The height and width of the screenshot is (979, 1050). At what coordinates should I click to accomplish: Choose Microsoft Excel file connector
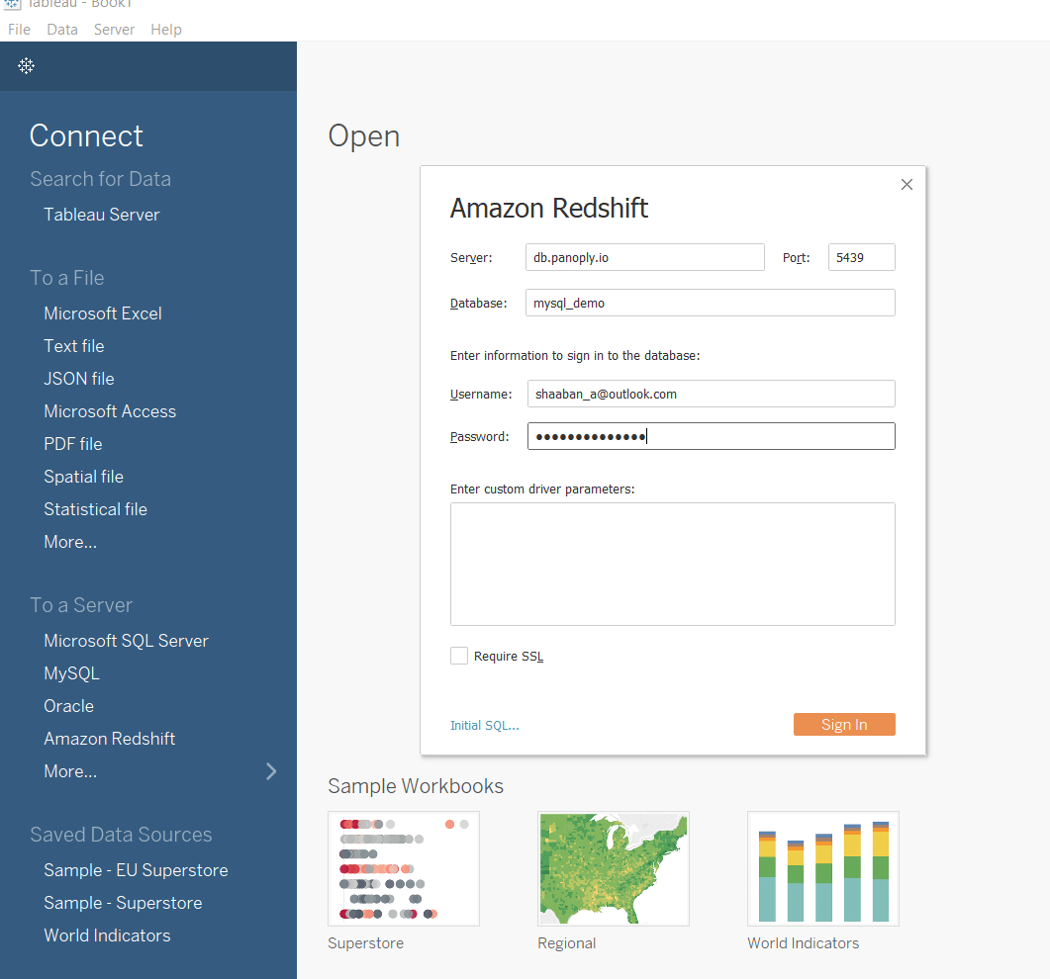(103, 313)
